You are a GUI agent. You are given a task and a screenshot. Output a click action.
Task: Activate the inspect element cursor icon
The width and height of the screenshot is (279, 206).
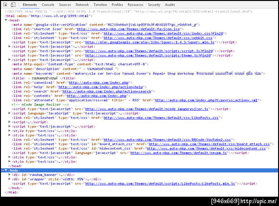pyautogui.click(x=5, y=5)
